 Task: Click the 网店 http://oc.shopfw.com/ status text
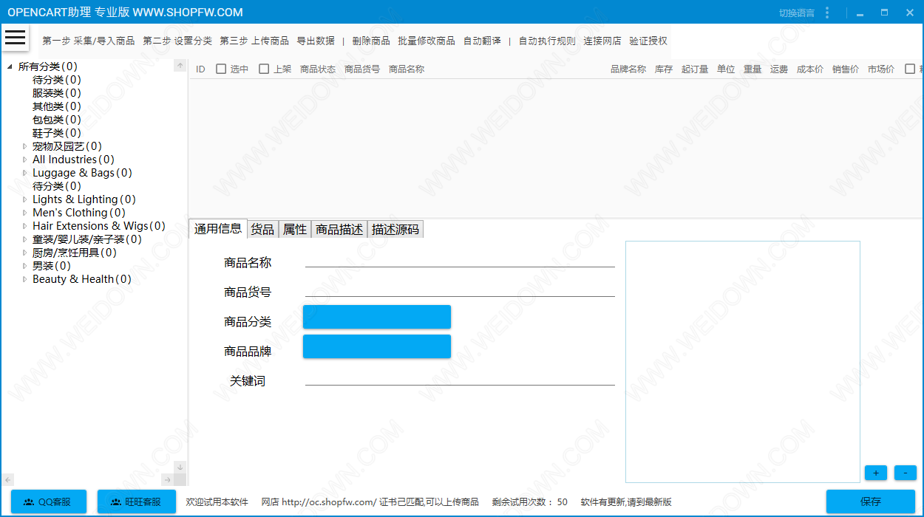(319, 502)
